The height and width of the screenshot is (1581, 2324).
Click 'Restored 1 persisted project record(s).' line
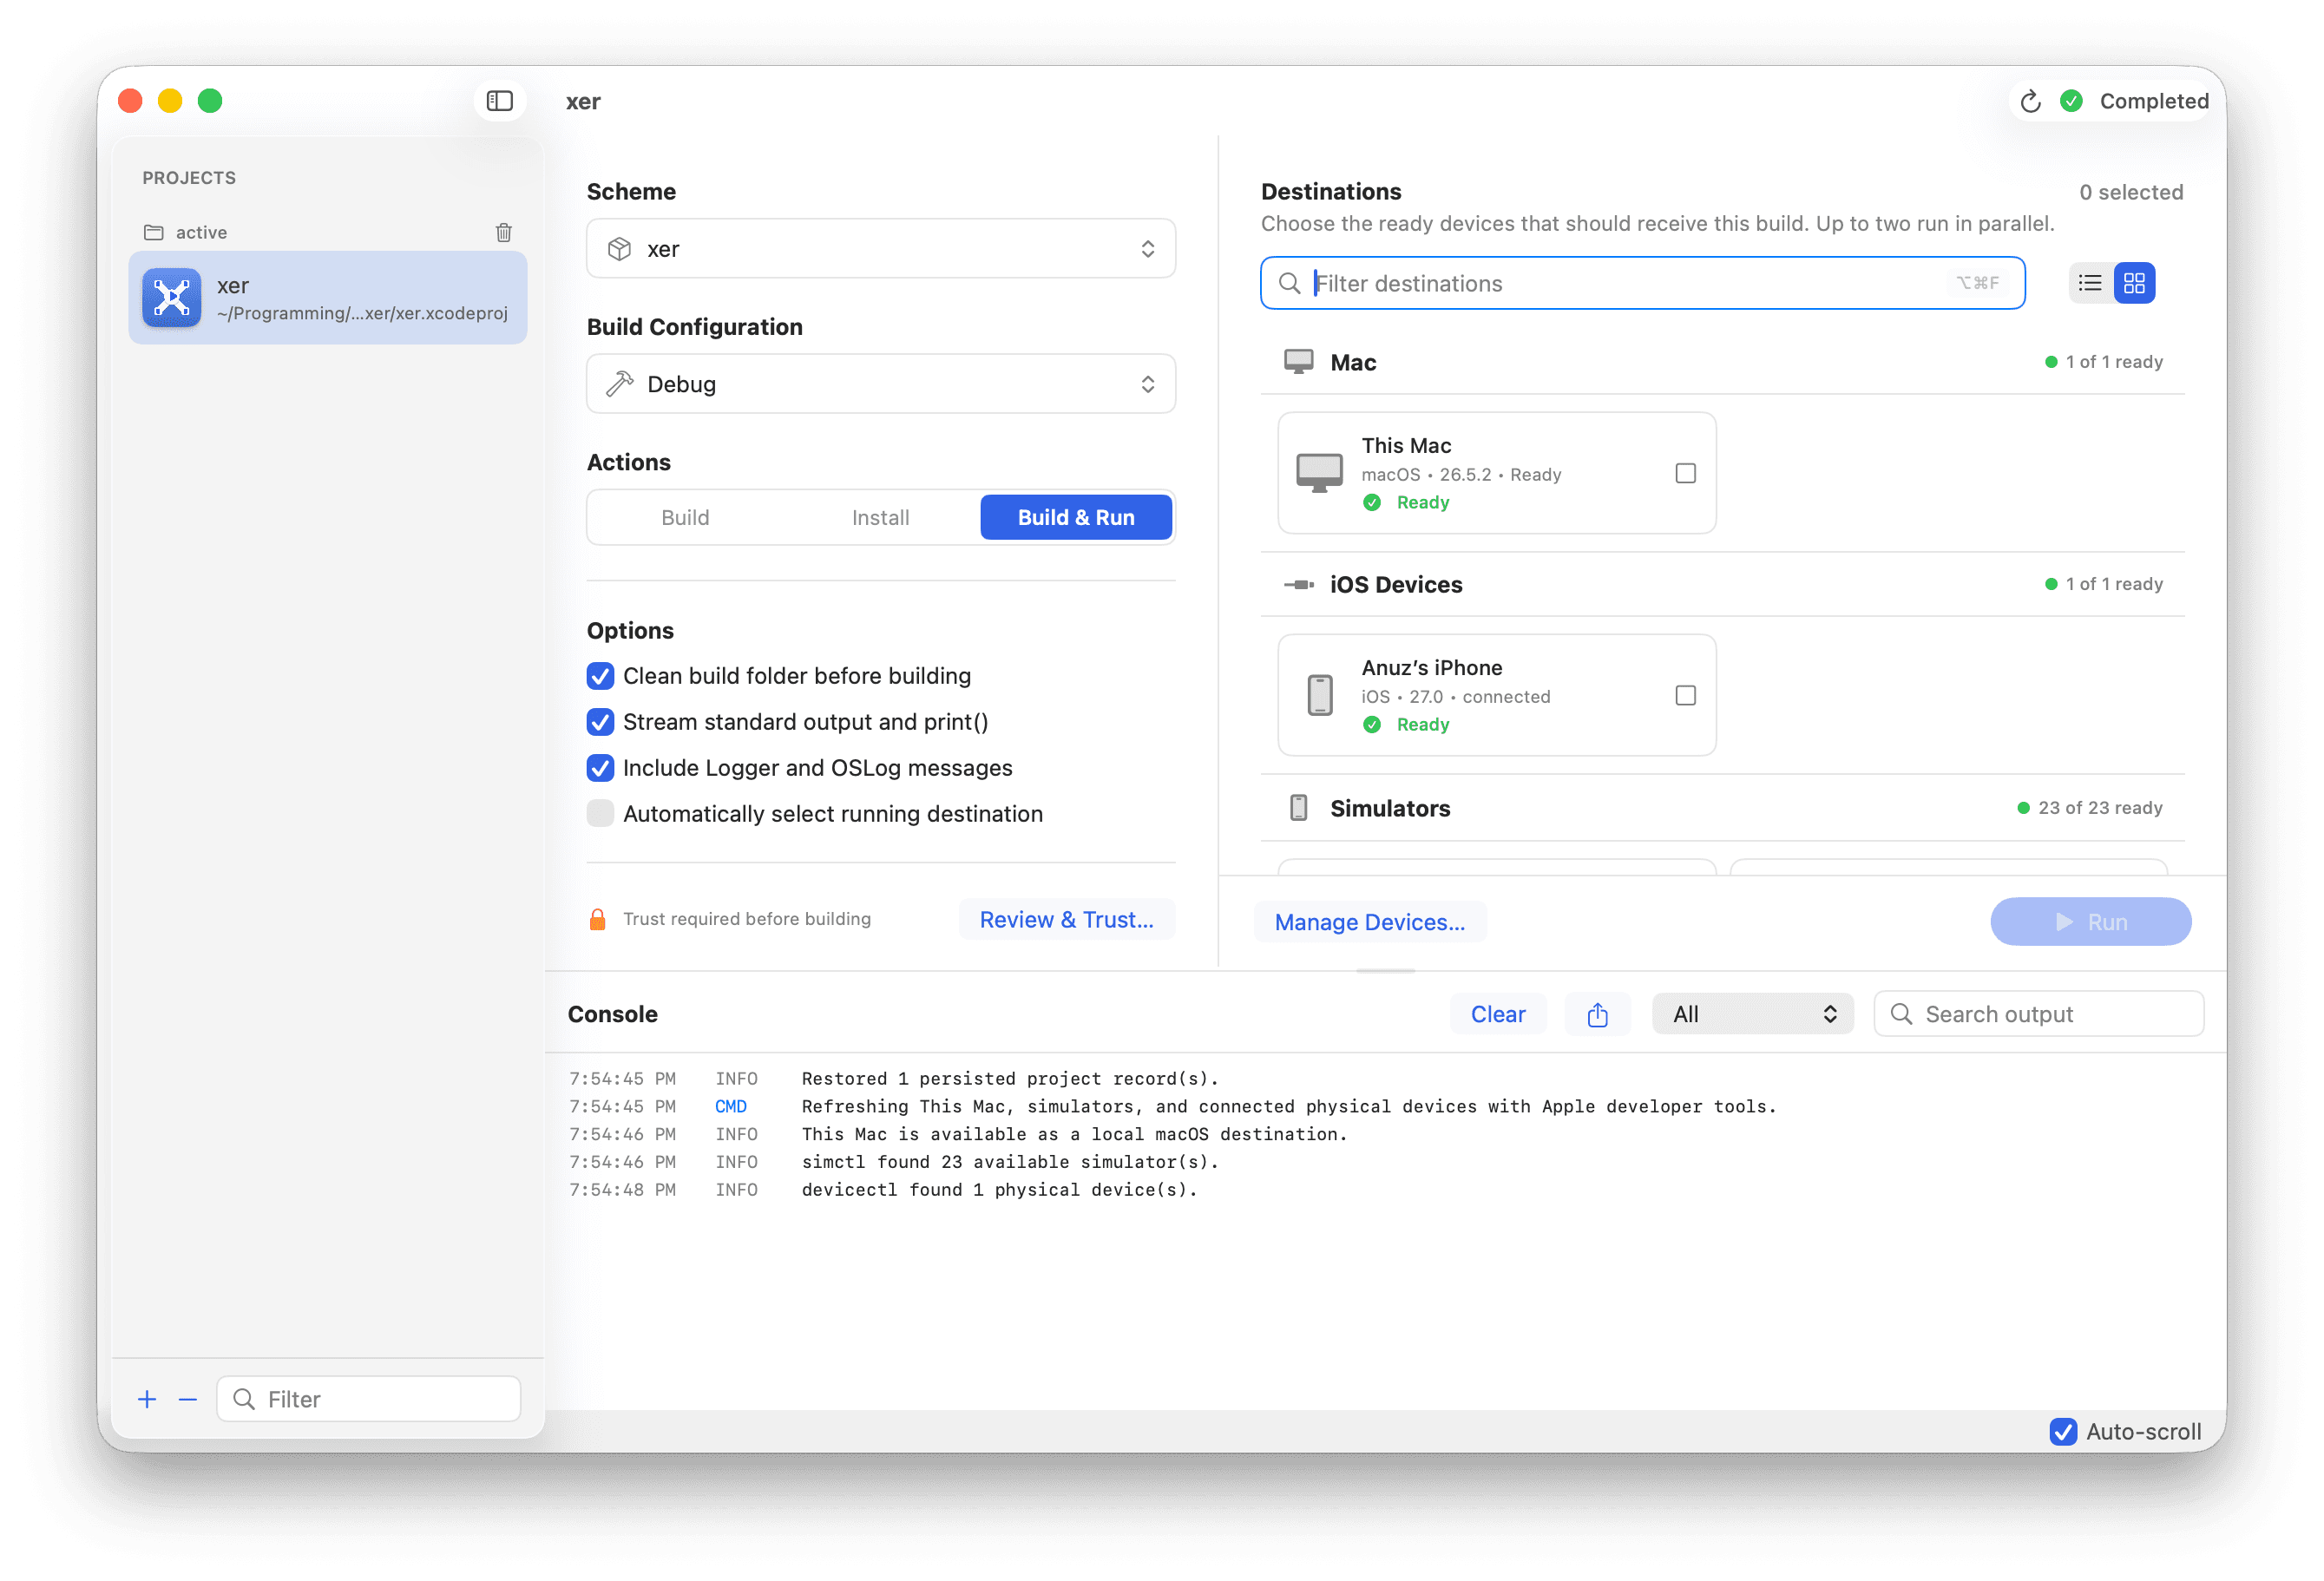tap(1010, 1079)
